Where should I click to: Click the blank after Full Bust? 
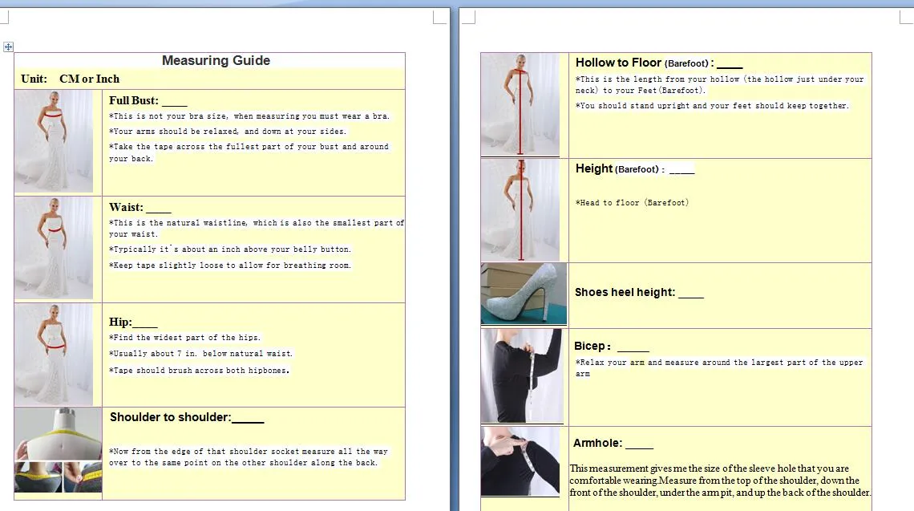point(174,102)
